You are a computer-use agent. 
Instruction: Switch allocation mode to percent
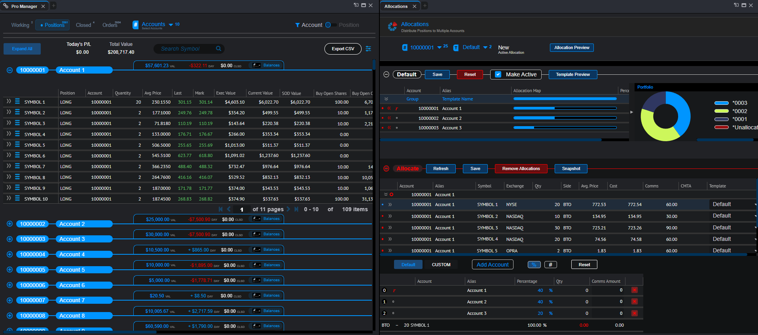534,265
